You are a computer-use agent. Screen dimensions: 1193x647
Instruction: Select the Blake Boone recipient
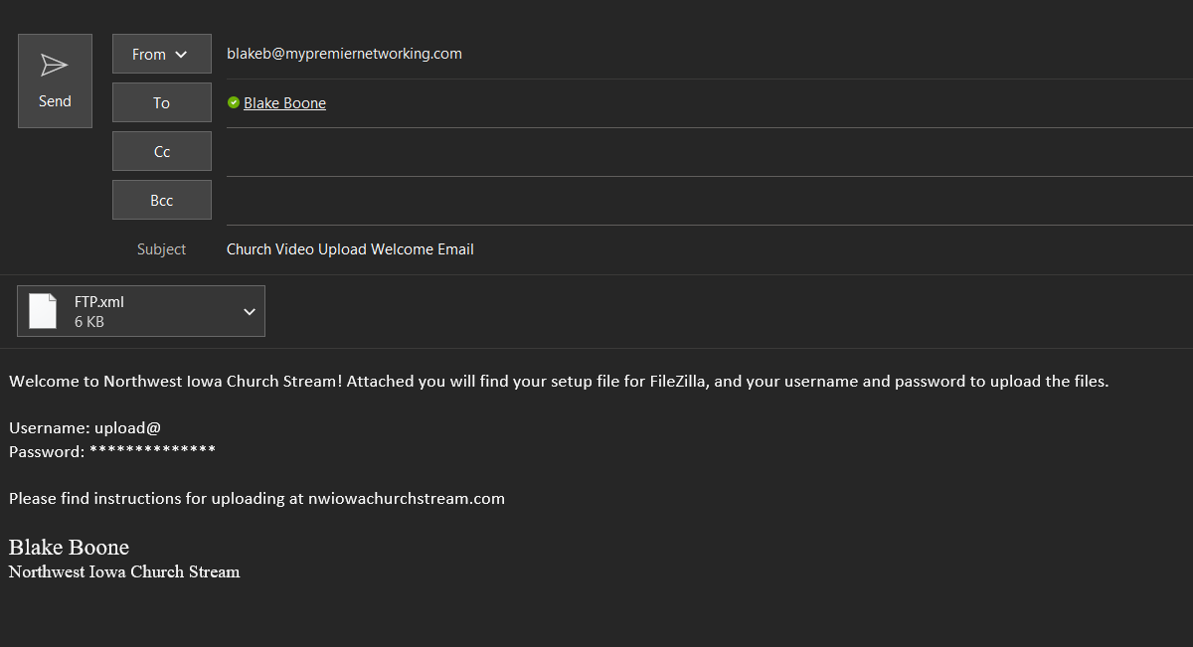pyautogui.click(x=284, y=103)
